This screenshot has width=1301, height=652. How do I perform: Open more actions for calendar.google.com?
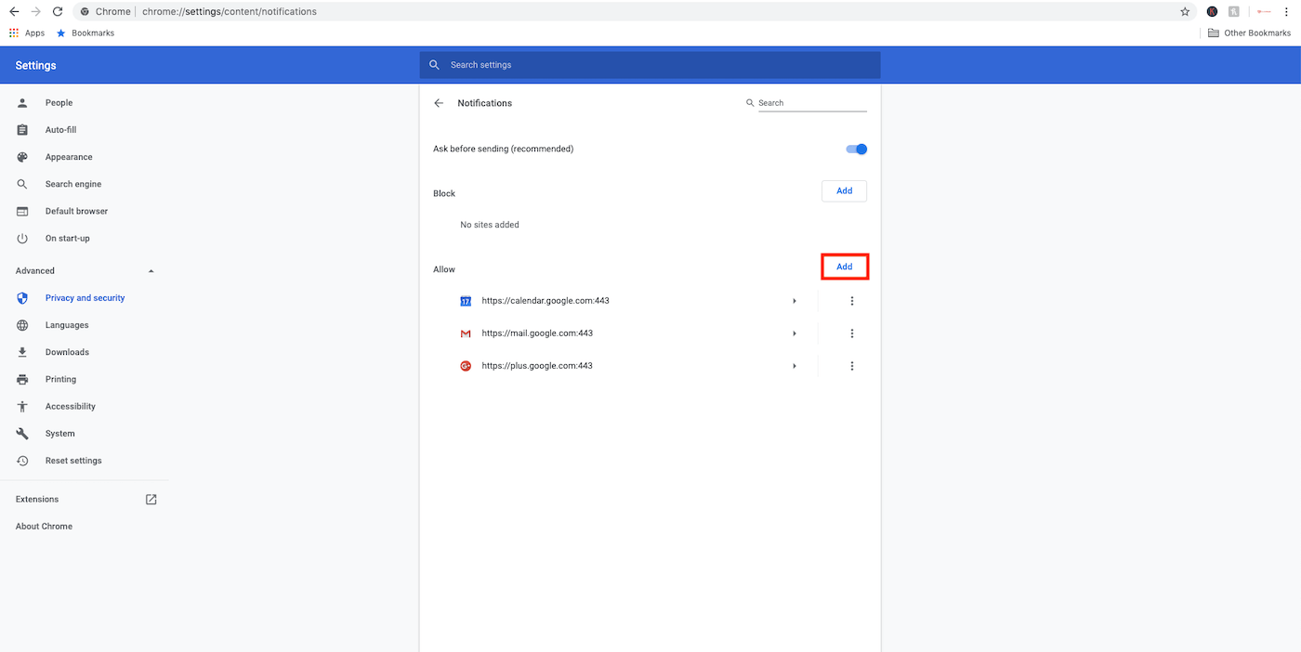tap(851, 301)
